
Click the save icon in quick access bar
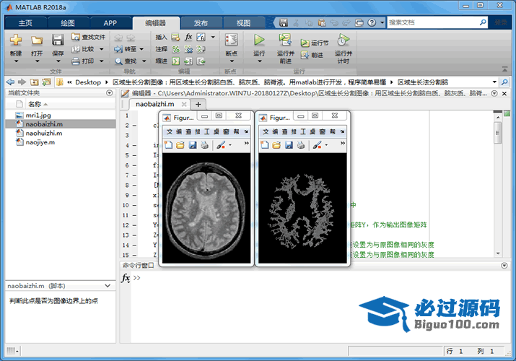tap(284, 22)
